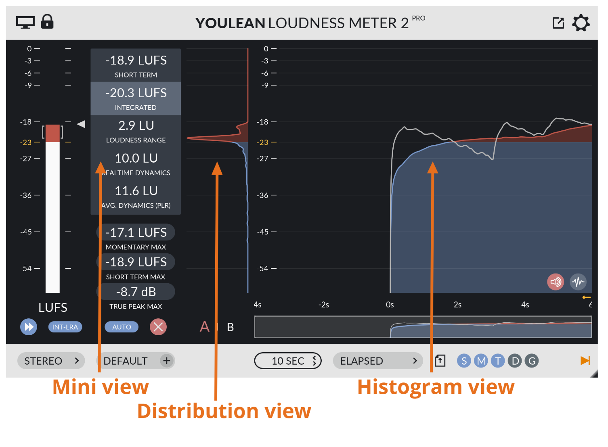This screenshot has height=447, width=608.
Task: Open the settings gear
Action: pos(581,23)
